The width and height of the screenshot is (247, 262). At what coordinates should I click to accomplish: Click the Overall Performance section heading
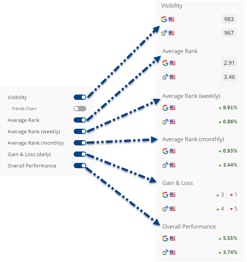point(189,227)
